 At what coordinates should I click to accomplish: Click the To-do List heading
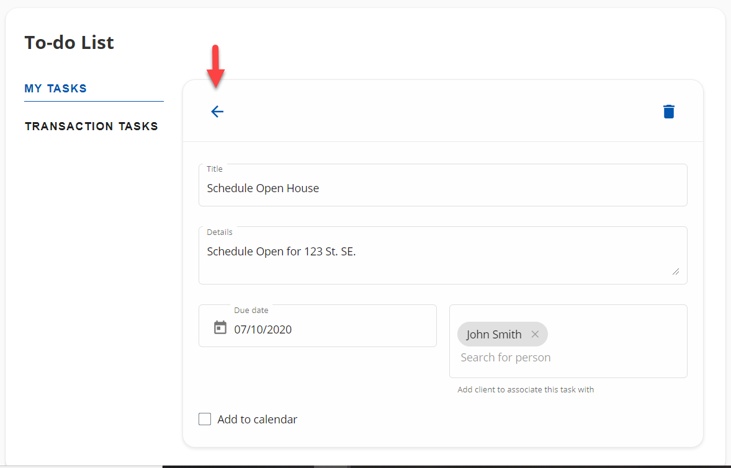tap(69, 43)
